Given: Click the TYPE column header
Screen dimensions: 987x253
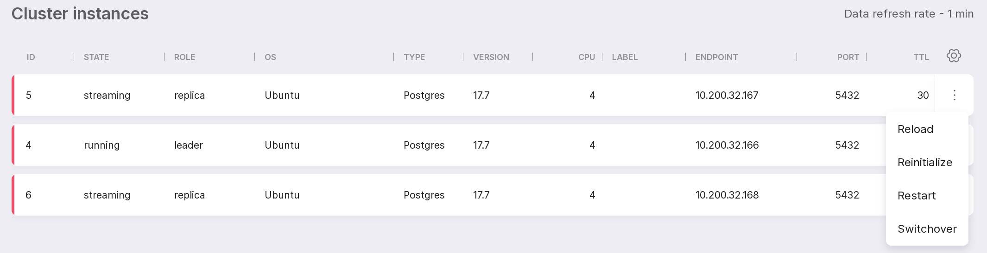Looking at the screenshot, I should tap(414, 57).
